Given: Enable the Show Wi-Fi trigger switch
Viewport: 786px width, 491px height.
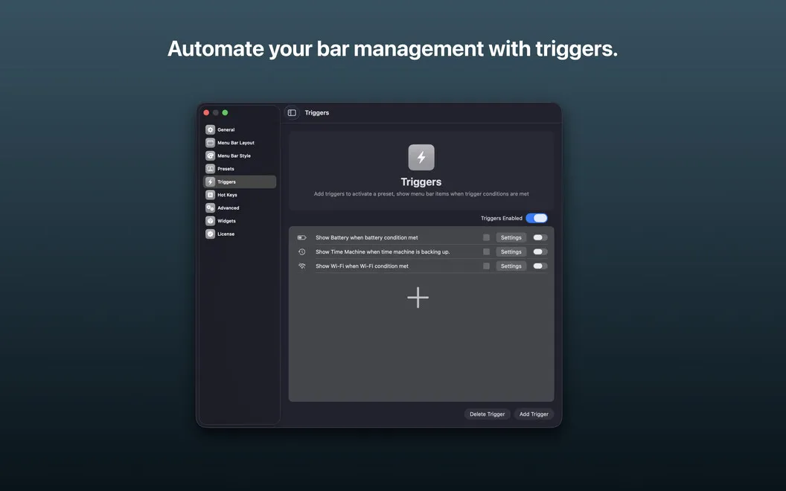Looking at the screenshot, I should coord(540,266).
